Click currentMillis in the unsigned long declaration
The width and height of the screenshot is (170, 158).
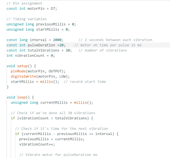pos(54,103)
